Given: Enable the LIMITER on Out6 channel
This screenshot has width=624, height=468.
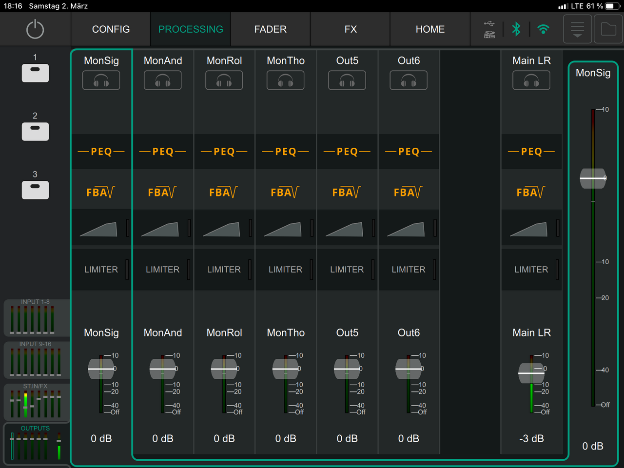Looking at the screenshot, I should tap(409, 270).
